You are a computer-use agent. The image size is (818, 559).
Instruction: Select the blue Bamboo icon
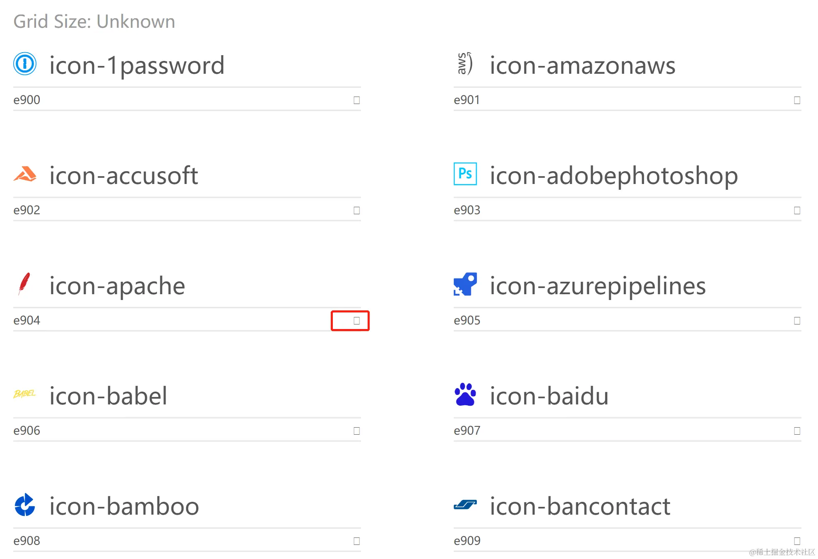[x=25, y=504]
